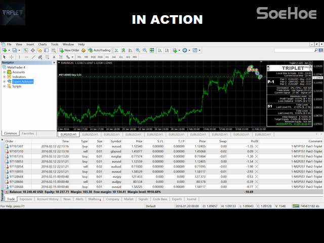The height and width of the screenshot is (243, 324).
Task: Switch chart to candlestick view icon
Action: 123,51
